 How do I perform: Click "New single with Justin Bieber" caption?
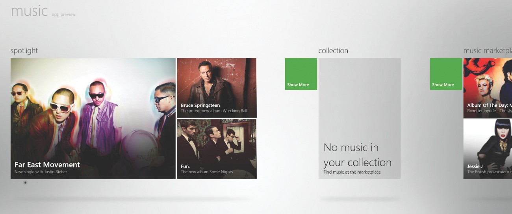pyautogui.click(x=41, y=172)
